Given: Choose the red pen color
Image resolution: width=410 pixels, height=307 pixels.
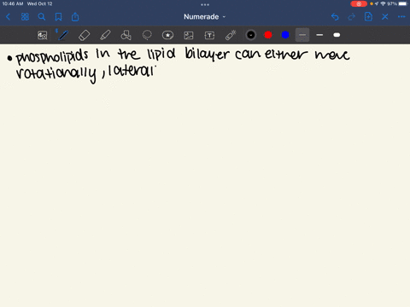Looking at the screenshot, I should coord(268,35).
